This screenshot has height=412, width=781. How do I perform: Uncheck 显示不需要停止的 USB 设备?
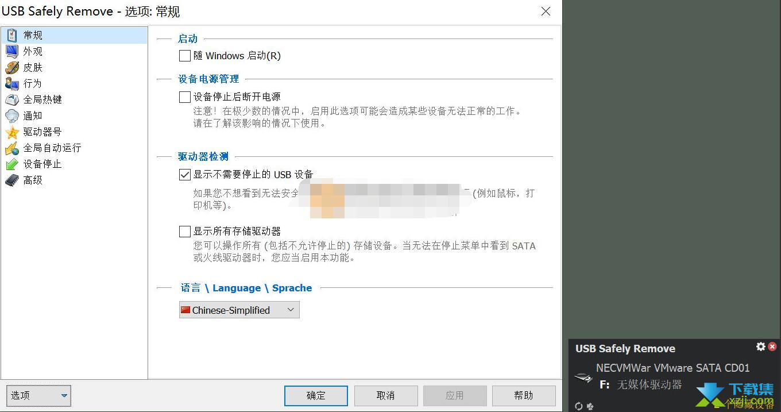185,174
